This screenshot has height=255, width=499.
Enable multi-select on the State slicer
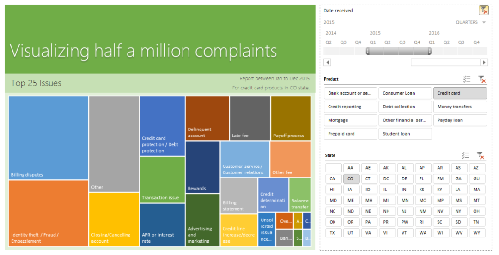[x=466, y=155]
